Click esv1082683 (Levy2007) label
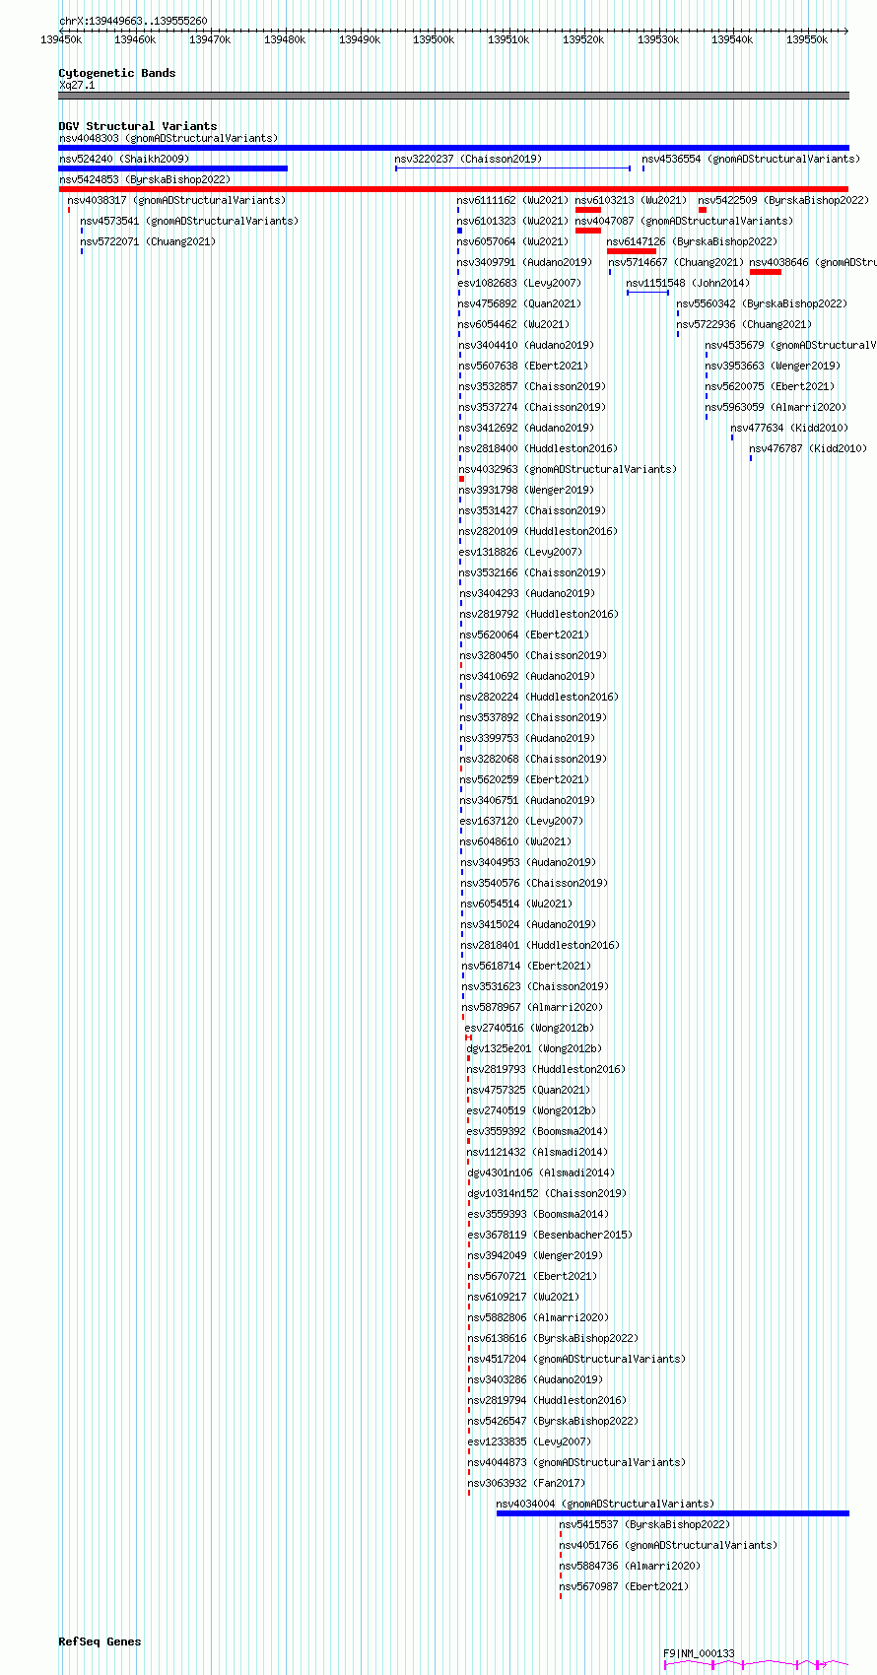This screenshot has height=1675, width=877. click(x=519, y=283)
